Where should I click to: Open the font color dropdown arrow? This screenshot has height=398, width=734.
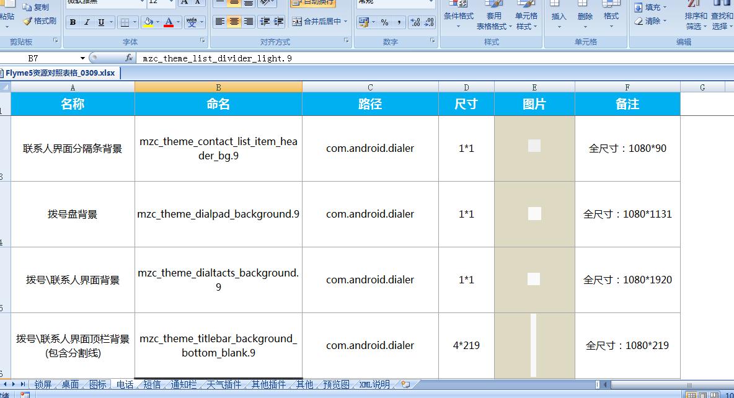(x=178, y=22)
